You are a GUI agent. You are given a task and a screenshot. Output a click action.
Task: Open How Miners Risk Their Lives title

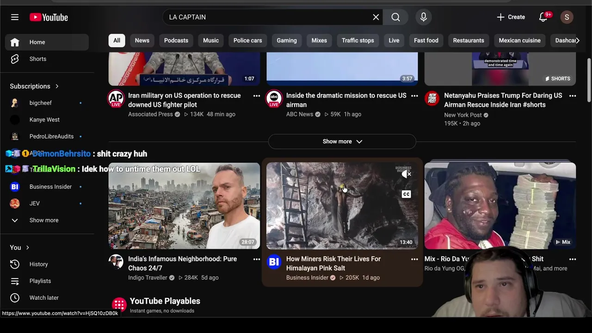click(333, 263)
